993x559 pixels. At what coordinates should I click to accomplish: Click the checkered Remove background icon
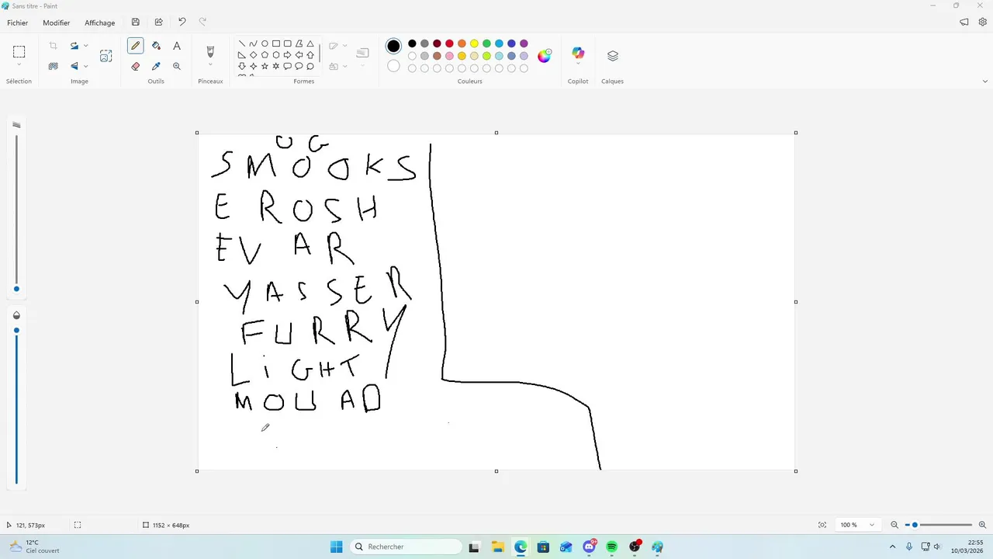pyautogui.click(x=53, y=66)
